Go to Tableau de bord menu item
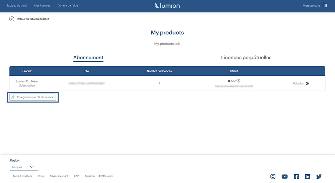The height and width of the screenshot is (183, 335). (17, 6)
